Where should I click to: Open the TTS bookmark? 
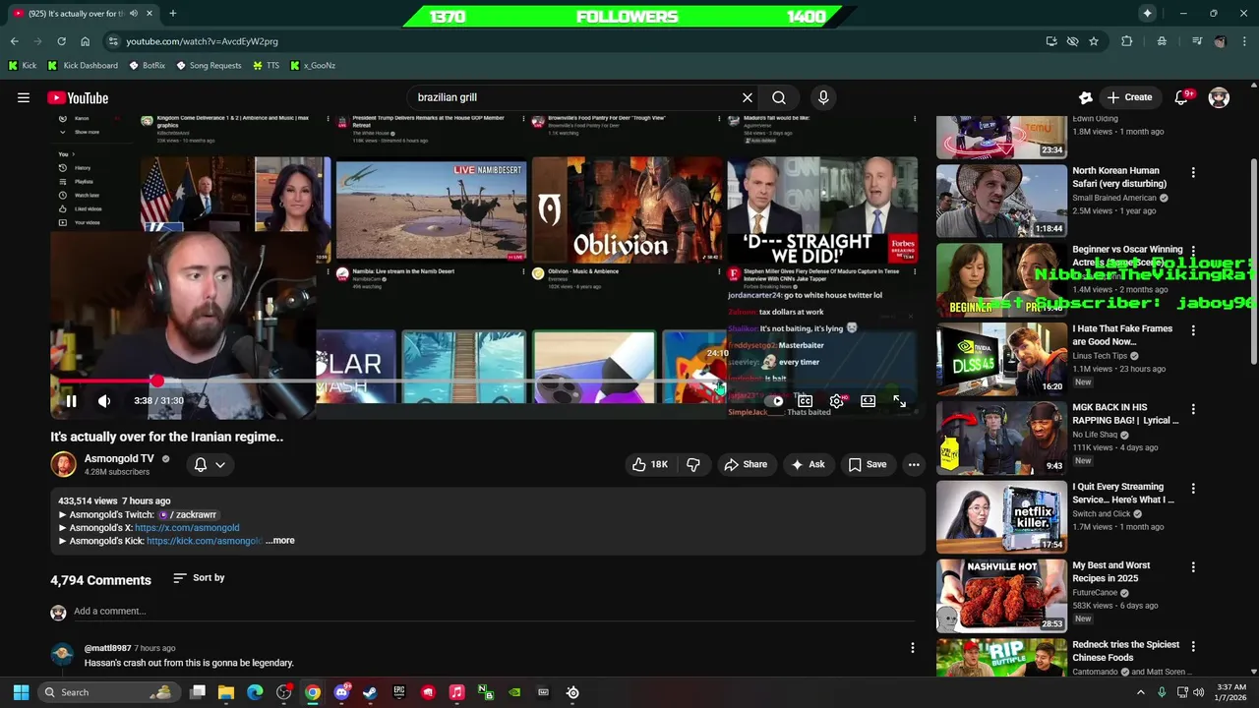(x=267, y=66)
